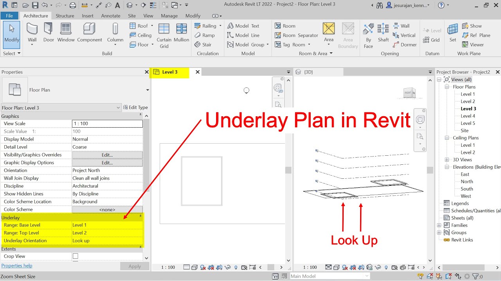The width and height of the screenshot is (501, 281).
Task: Choose the Component tool
Action: (x=90, y=33)
